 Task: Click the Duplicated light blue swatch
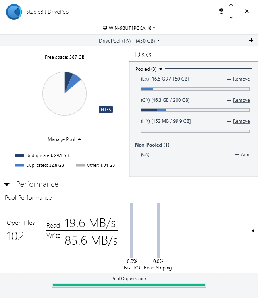coord(19,165)
